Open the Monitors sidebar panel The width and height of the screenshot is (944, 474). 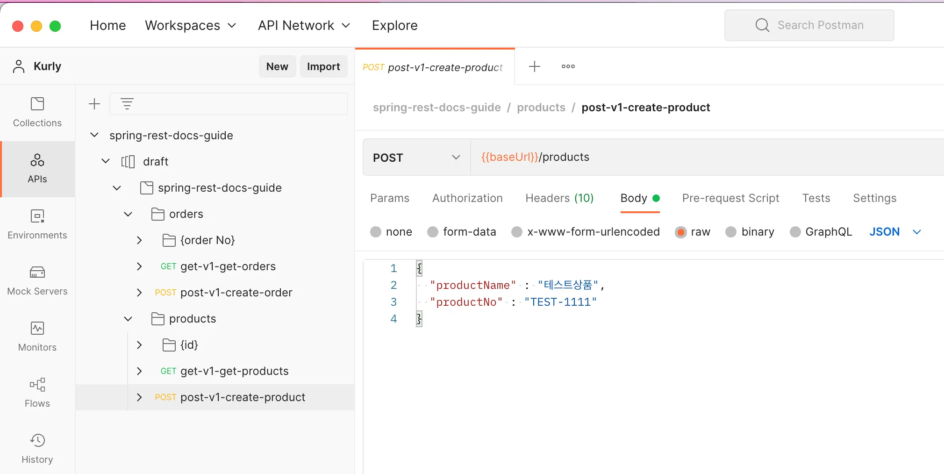(x=37, y=337)
